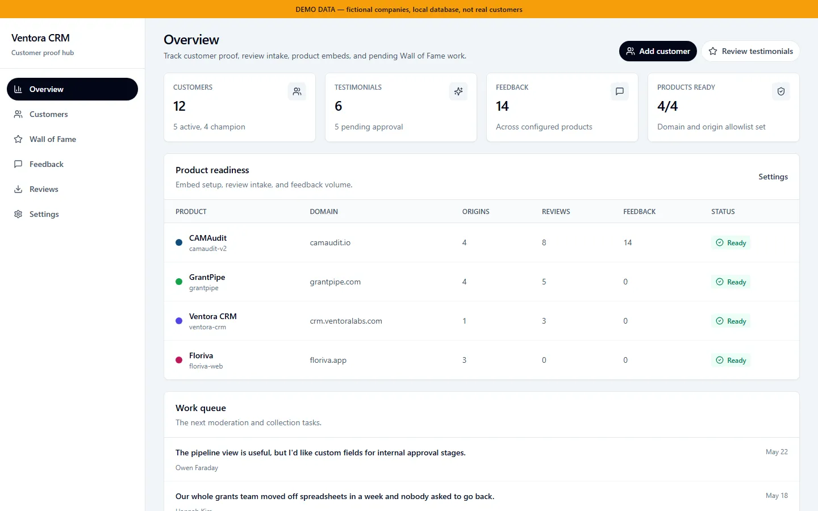The height and width of the screenshot is (511, 818).
Task: Click the Ventora CRM logo title
Action: tap(40, 38)
